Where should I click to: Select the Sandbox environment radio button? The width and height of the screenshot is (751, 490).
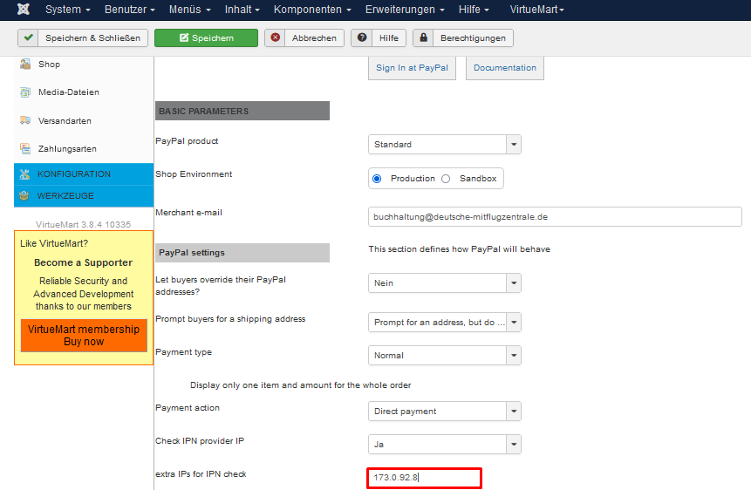pyautogui.click(x=446, y=179)
